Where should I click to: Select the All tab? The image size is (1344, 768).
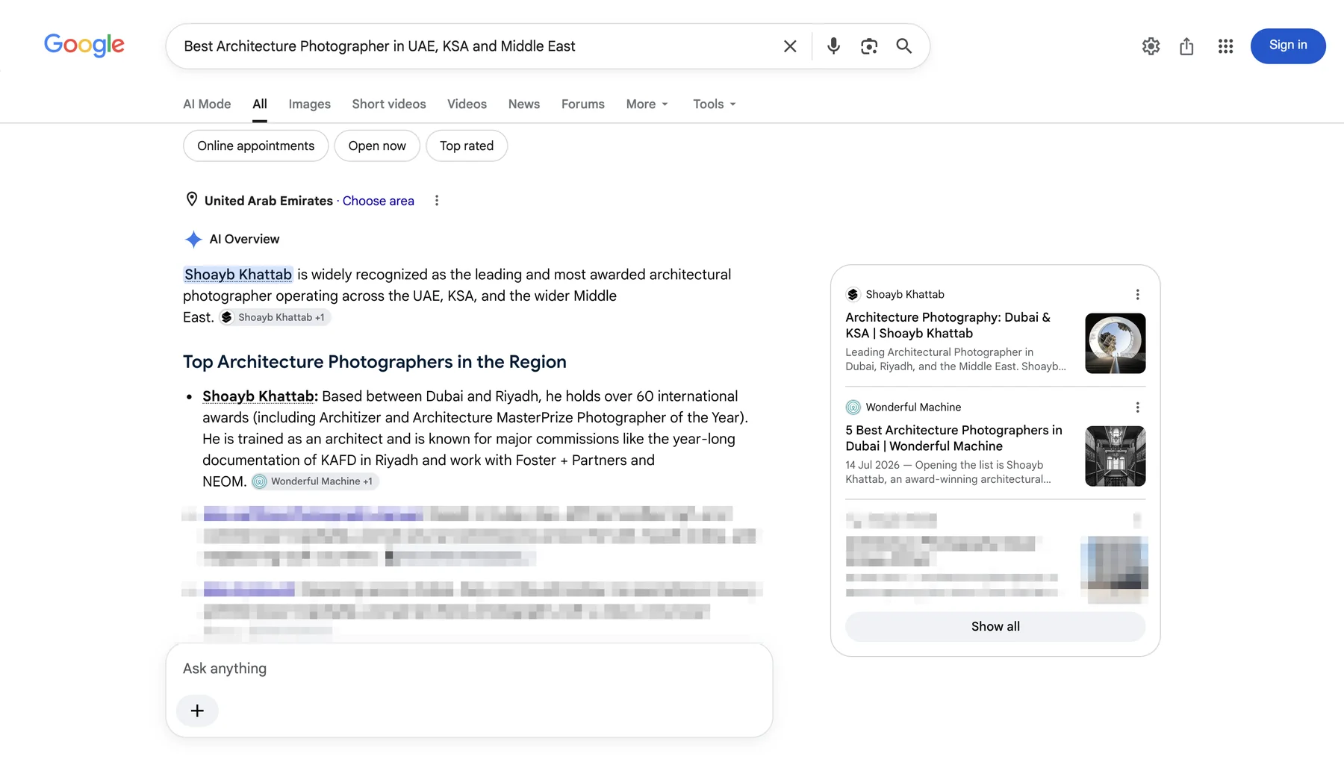pos(260,104)
